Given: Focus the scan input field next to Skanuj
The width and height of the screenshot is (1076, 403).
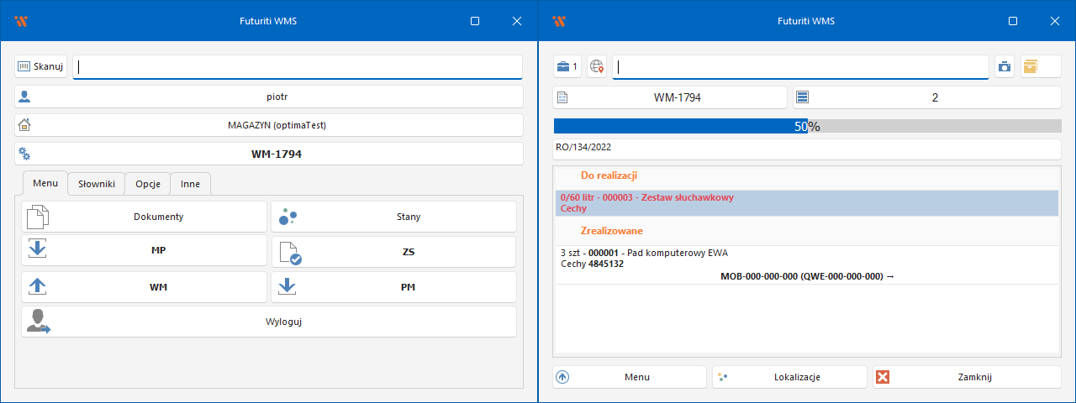Looking at the screenshot, I should click(x=298, y=66).
